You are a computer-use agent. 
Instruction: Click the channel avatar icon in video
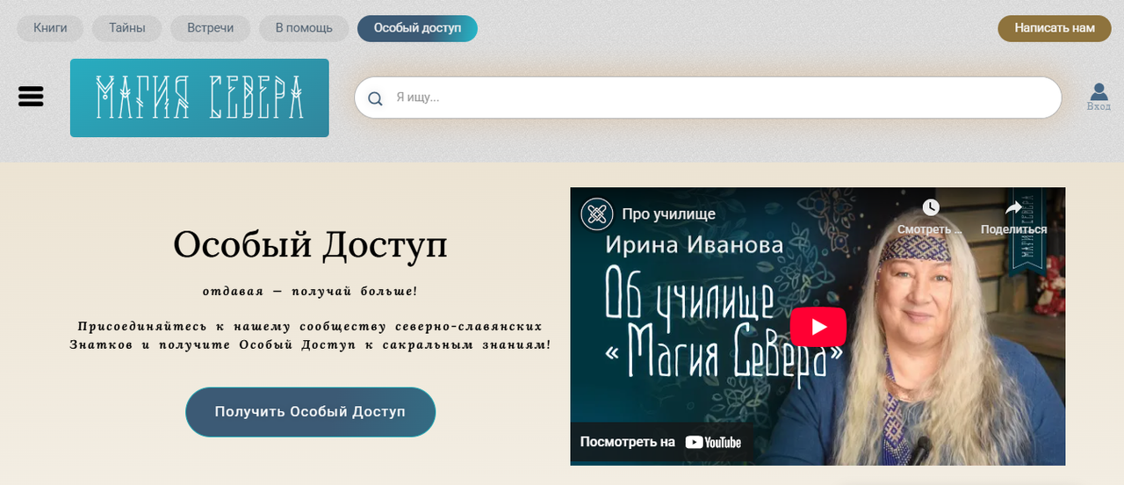[x=597, y=214]
